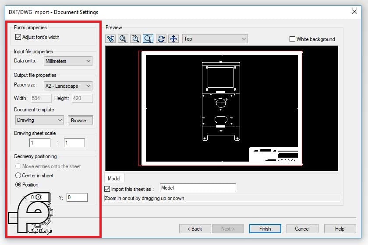Click the first drawing sheet scale field
368x245 pixels.
(x=40, y=143)
